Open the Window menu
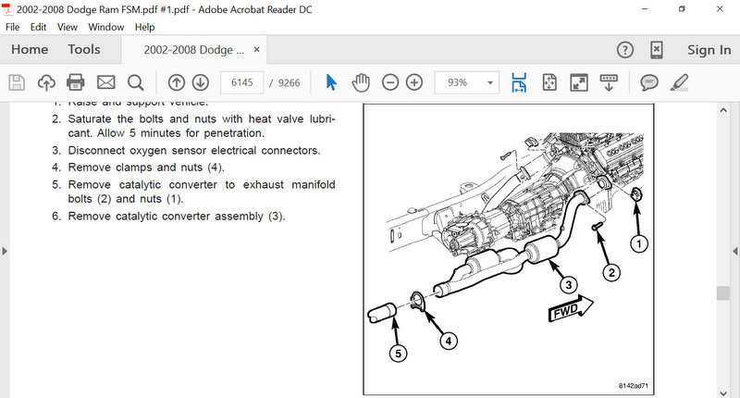Viewport: 740px width, 398px height. tap(106, 27)
